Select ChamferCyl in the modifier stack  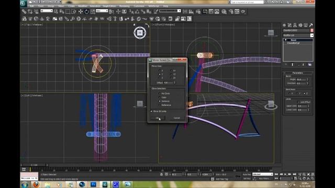pos(293,43)
